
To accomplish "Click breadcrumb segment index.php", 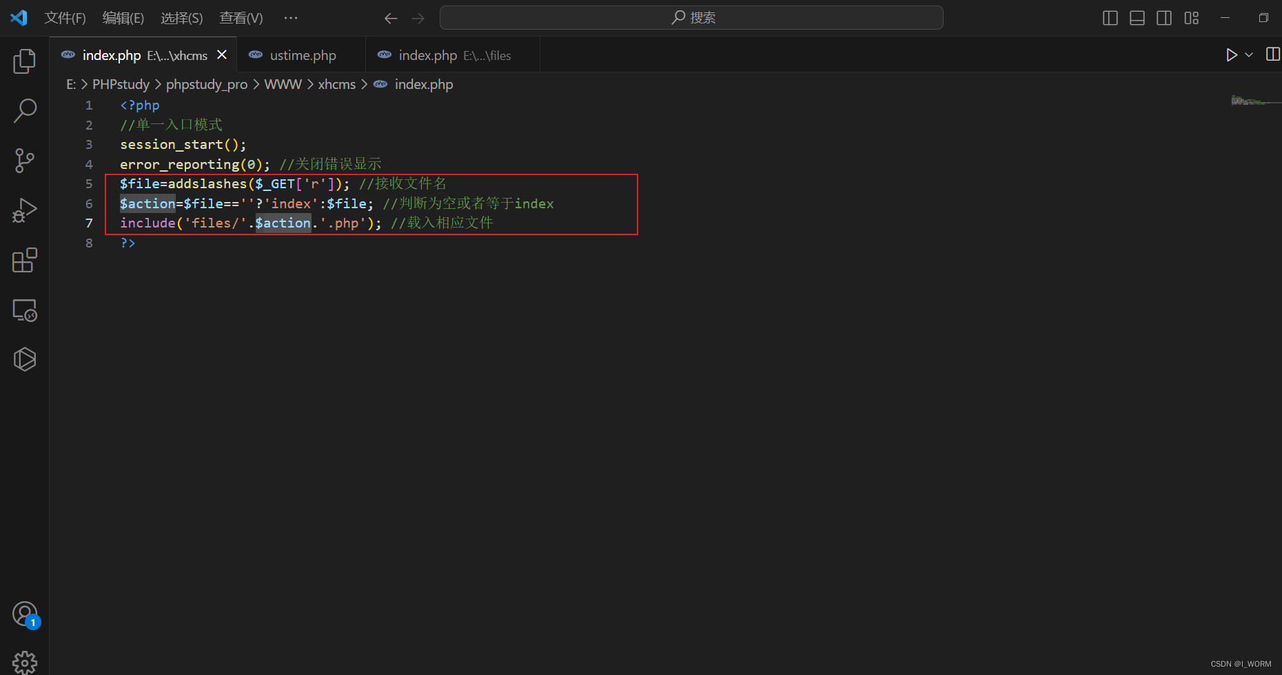I will pyautogui.click(x=424, y=84).
